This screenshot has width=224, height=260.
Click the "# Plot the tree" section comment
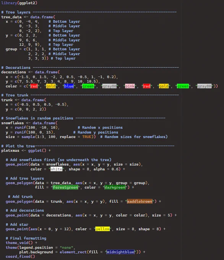coord(18,146)
